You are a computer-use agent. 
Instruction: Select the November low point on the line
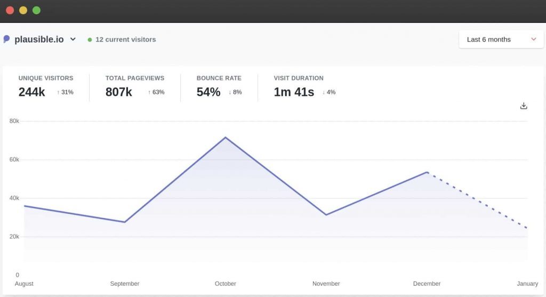[x=326, y=215]
